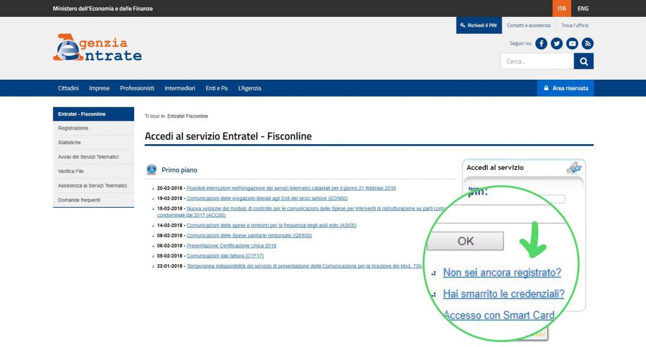
Task: Select Entratel - Fisconline sidebar heading
Action: (93, 114)
